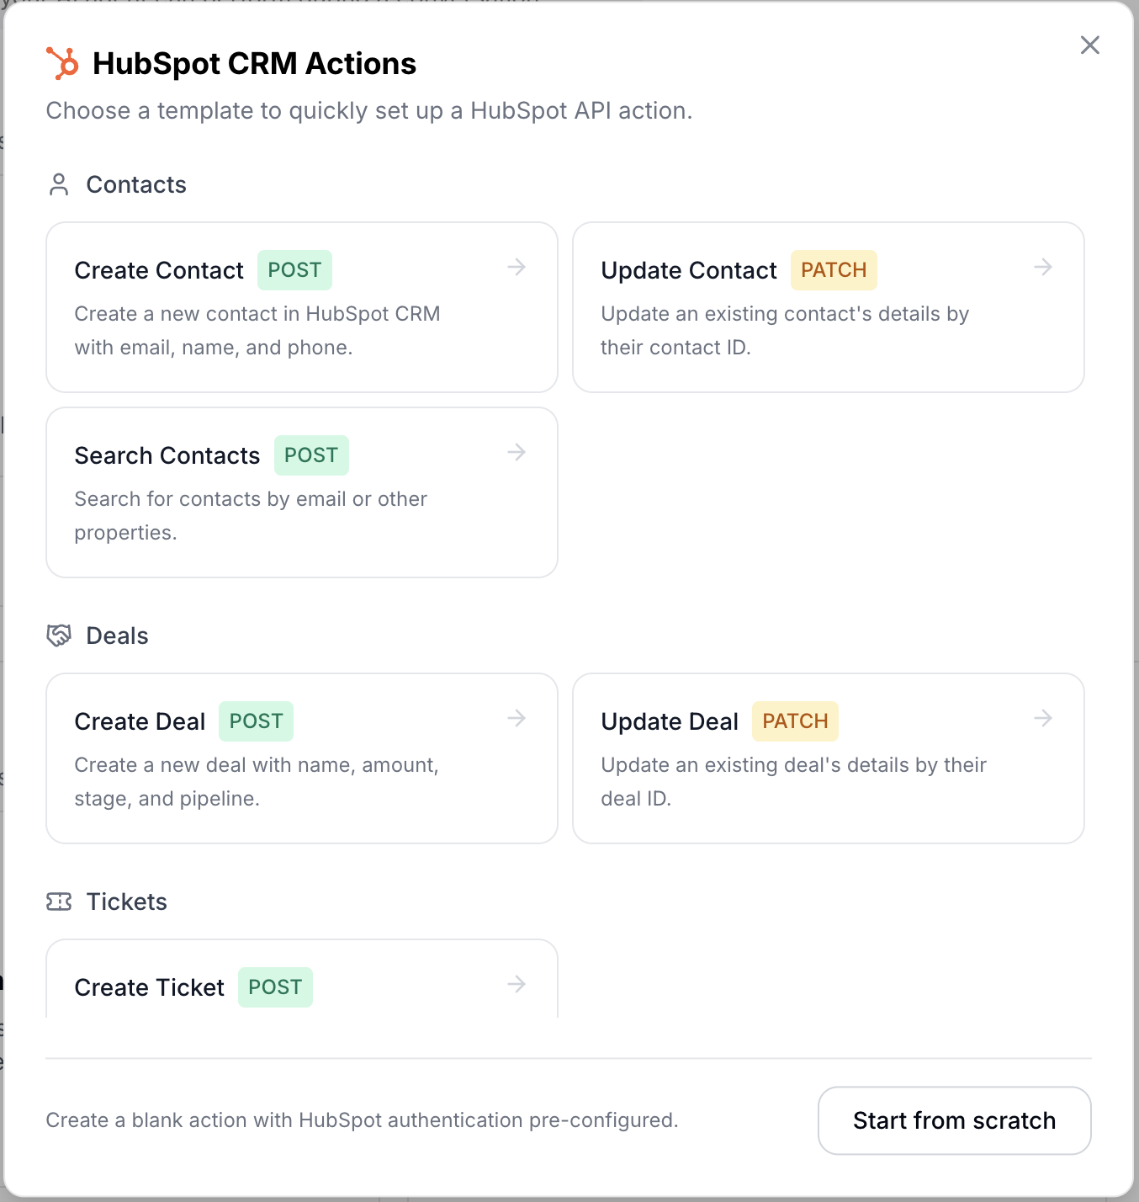Click the Deals handshake icon
This screenshot has height=1202, width=1139.
pyautogui.click(x=58, y=635)
